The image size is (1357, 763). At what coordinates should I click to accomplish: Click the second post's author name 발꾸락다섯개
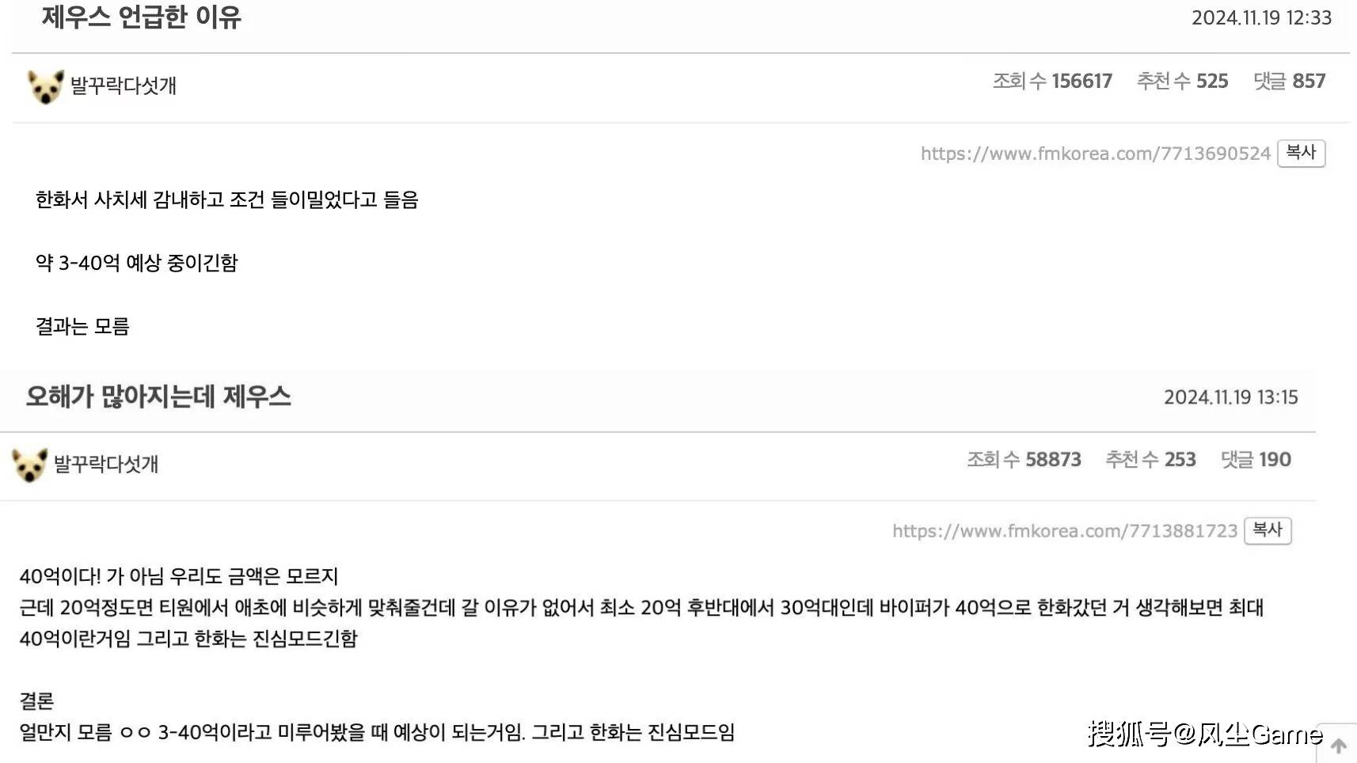pyautogui.click(x=106, y=464)
